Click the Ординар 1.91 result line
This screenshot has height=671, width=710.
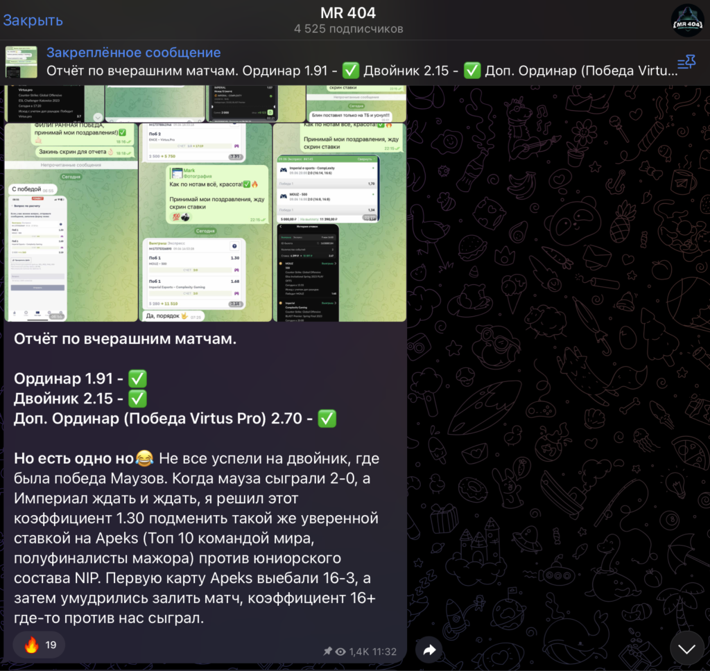(80, 378)
